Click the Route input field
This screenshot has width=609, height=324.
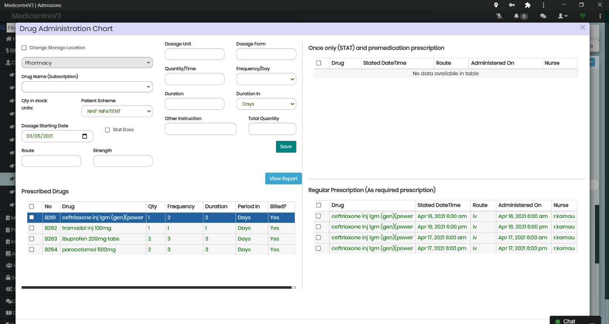click(x=51, y=161)
